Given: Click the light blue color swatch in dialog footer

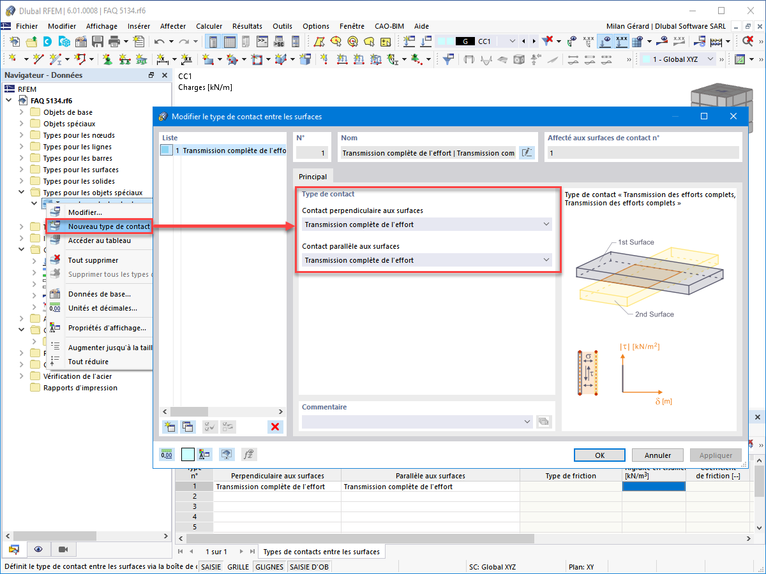Looking at the screenshot, I should click(x=188, y=454).
